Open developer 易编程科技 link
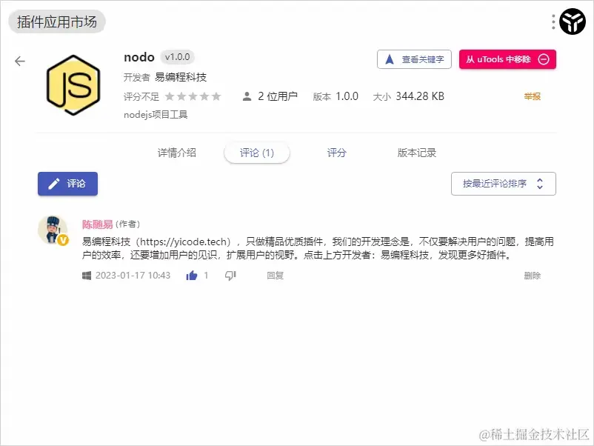Screen dimensions: 594x446 click(x=181, y=77)
